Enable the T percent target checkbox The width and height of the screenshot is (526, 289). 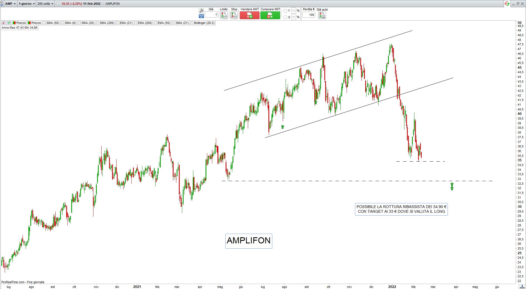285,11
